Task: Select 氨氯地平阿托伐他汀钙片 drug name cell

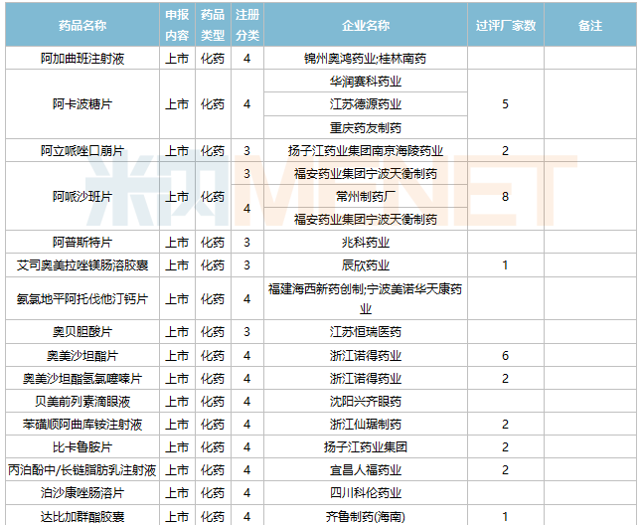Action: (x=82, y=298)
